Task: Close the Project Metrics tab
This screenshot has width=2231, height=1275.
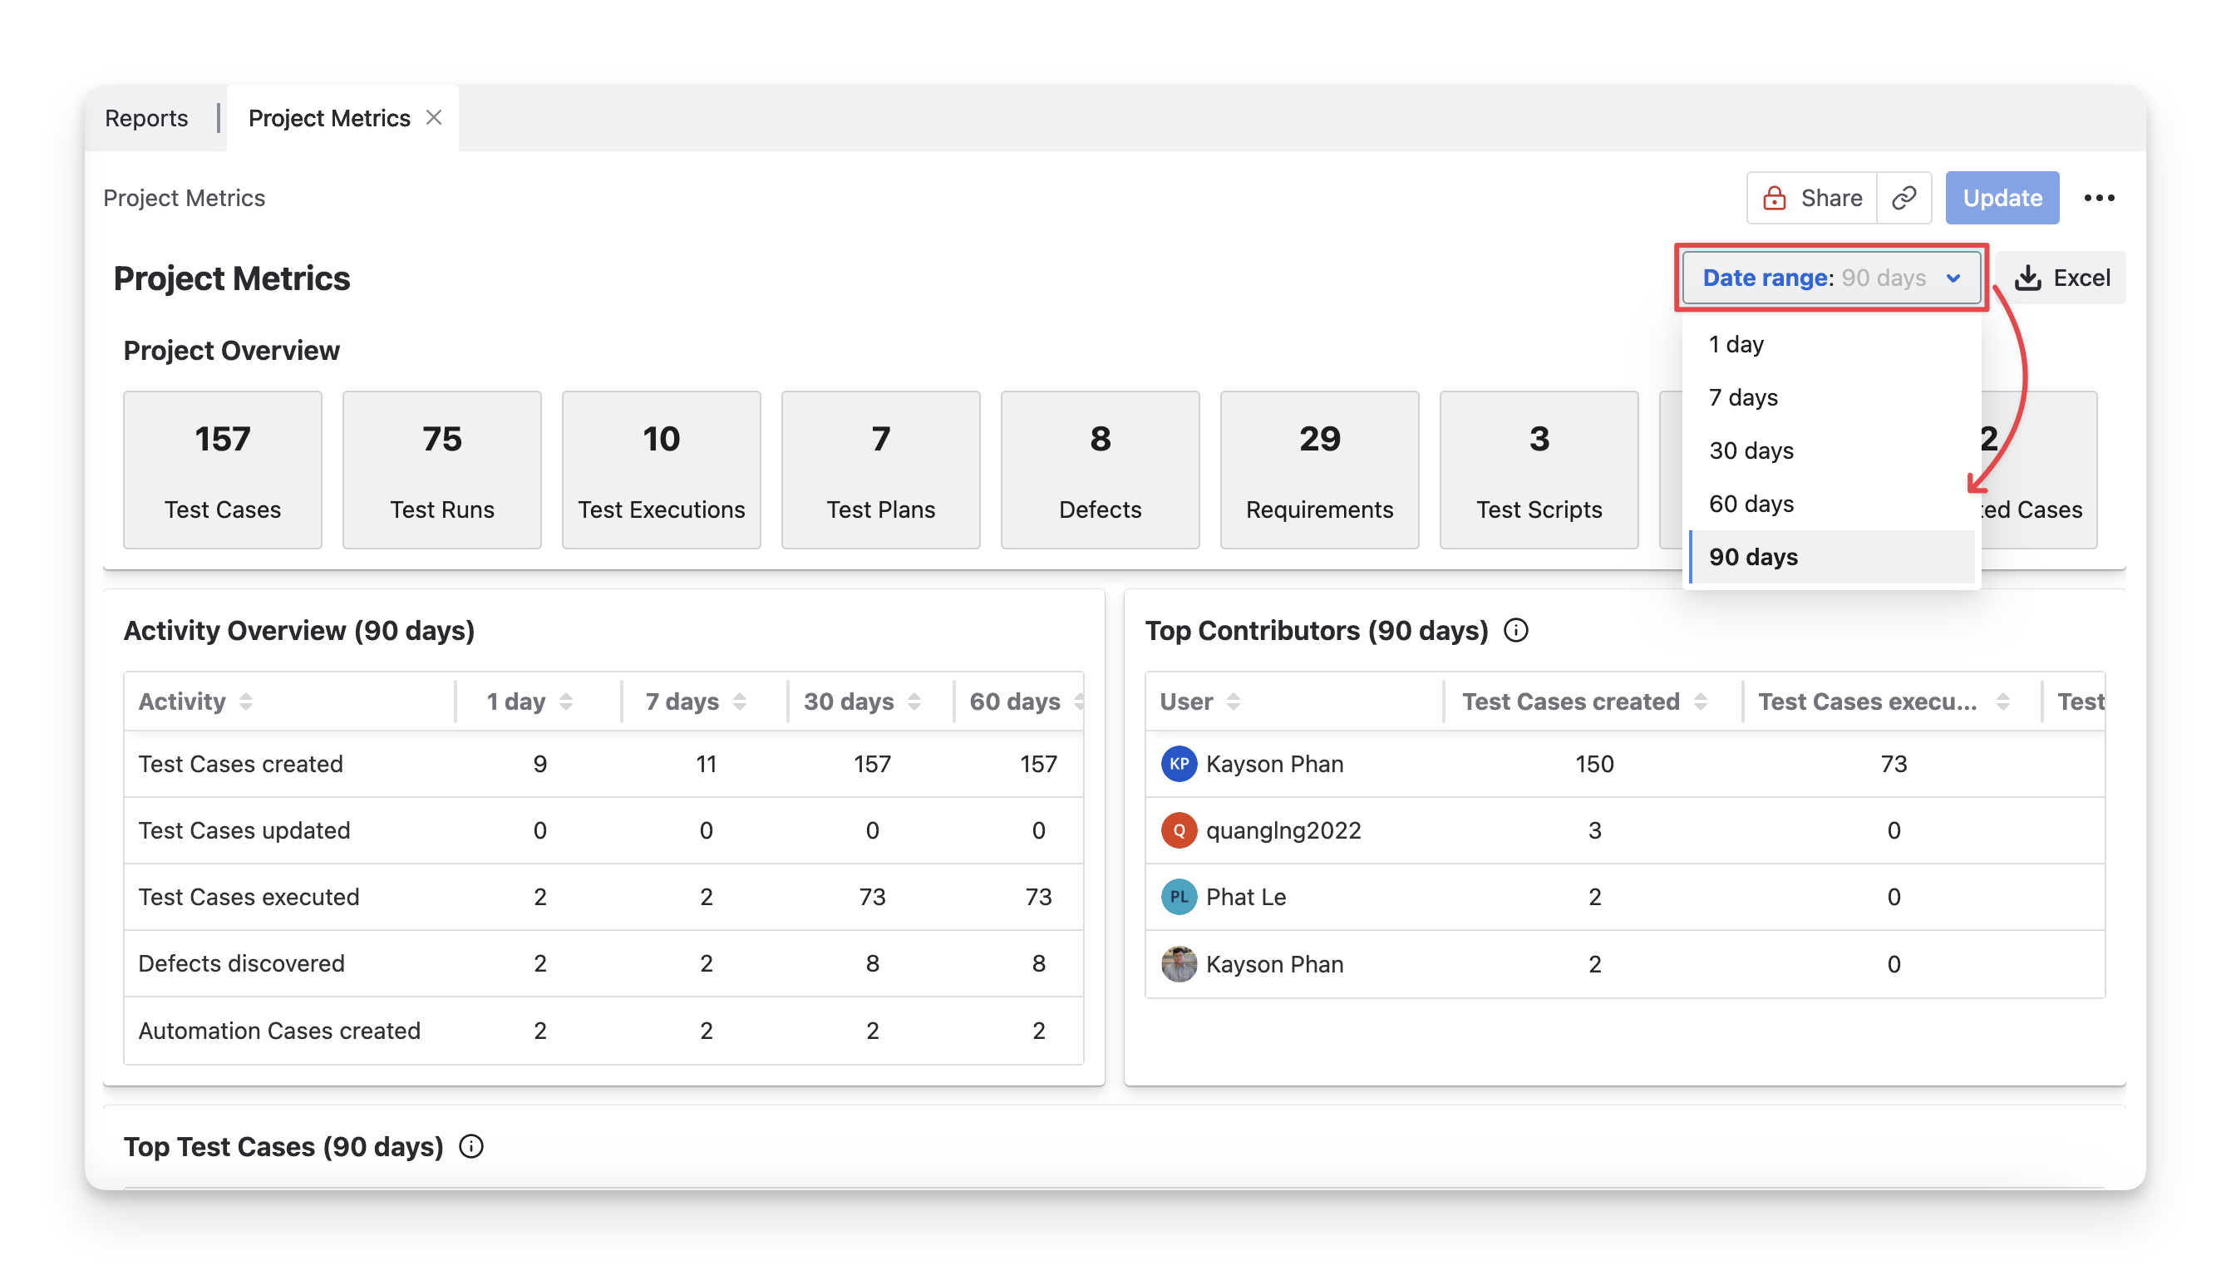Action: [x=433, y=117]
